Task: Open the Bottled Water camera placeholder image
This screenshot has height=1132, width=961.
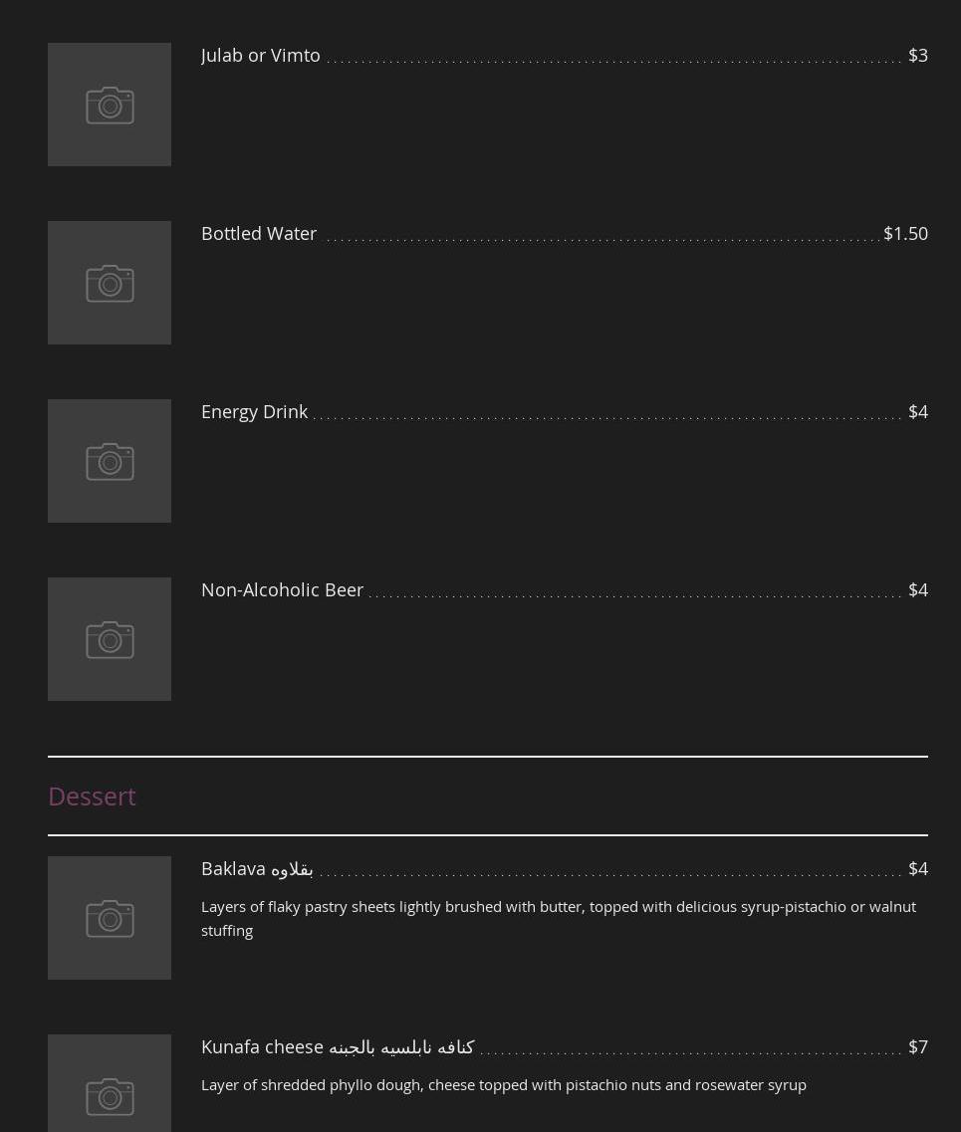Action: coord(110,283)
